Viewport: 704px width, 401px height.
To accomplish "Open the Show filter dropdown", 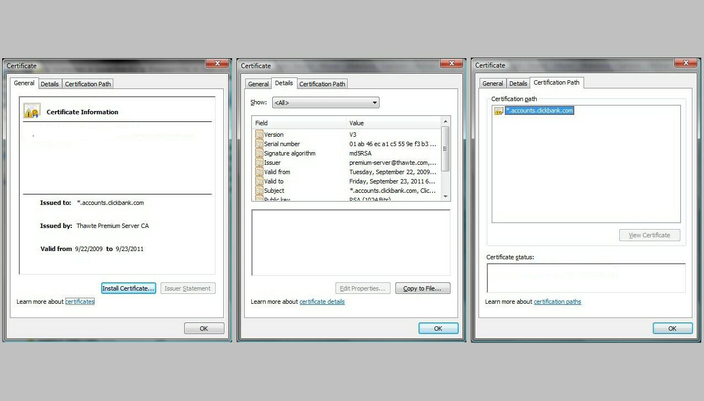I will 326,103.
